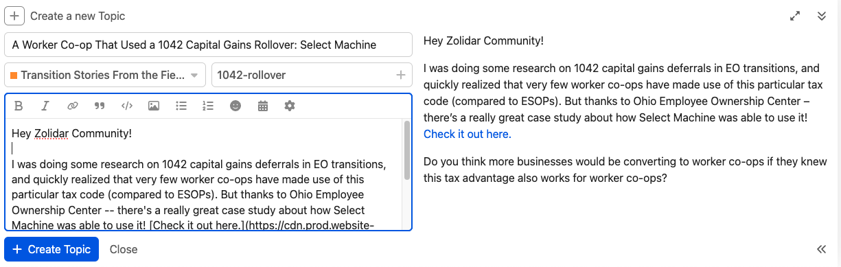Insert a hyperlink with link icon
This screenshot has width=841, height=267.
coord(72,106)
